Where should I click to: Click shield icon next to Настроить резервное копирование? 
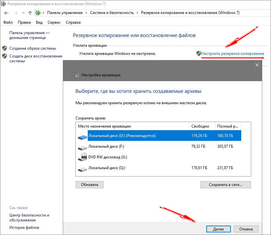pos(199,53)
